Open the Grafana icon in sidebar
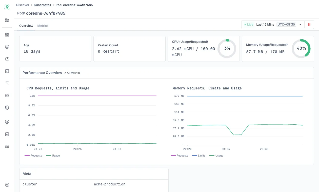This screenshot has width=319, height=192. tap(7, 108)
